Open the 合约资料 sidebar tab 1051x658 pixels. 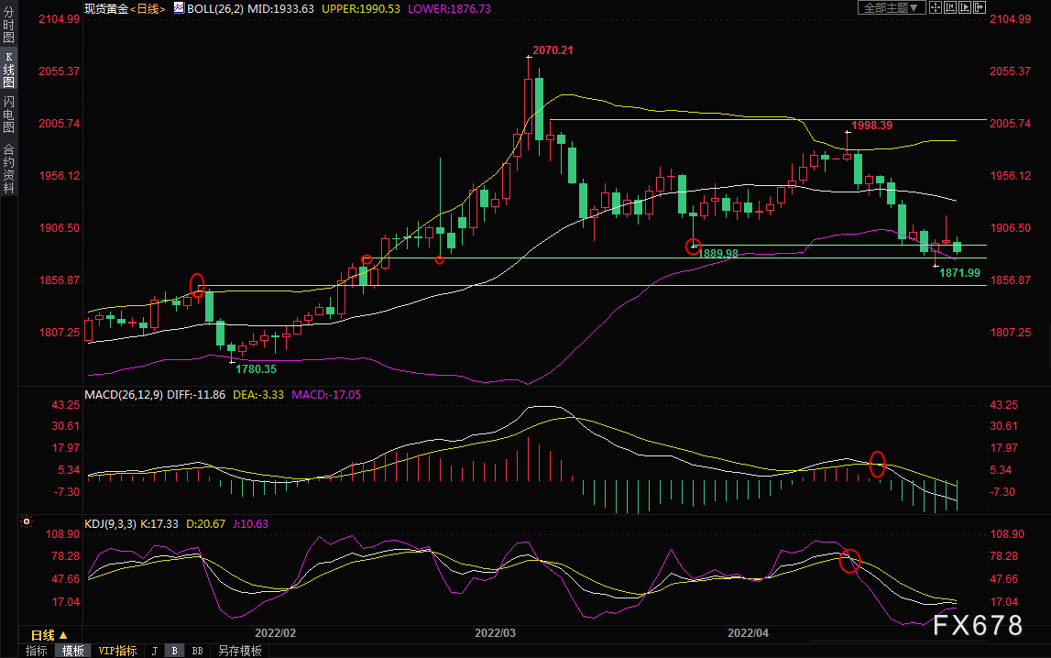coord(9,169)
